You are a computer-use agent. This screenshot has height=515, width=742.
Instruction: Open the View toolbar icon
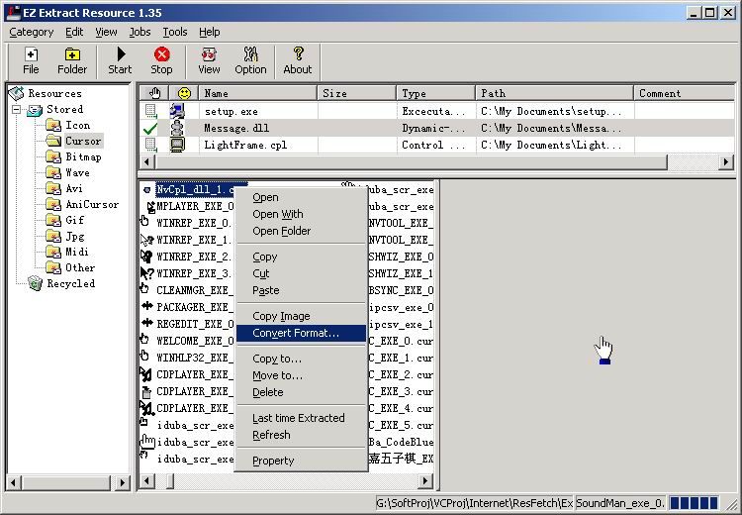[x=209, y=60]
